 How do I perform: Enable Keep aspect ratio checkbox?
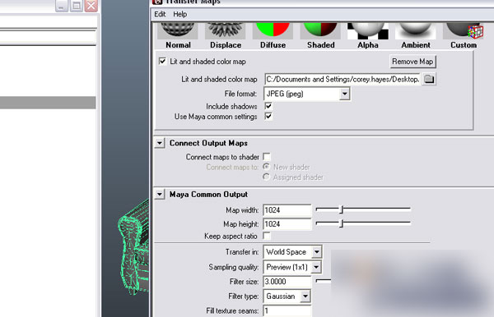[267, 236]
